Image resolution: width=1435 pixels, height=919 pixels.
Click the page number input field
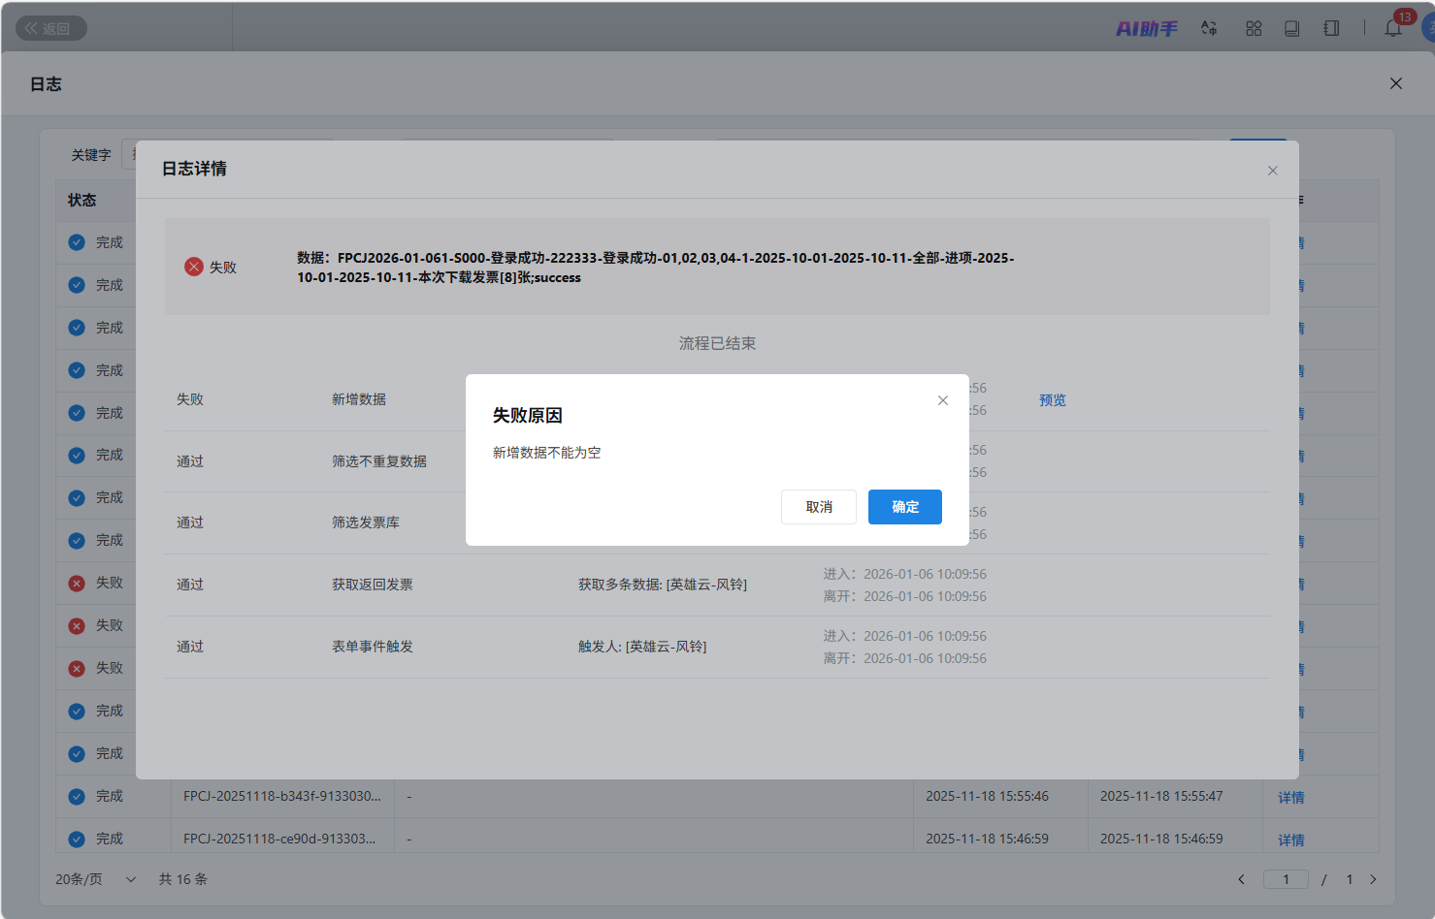[1286, 879]
